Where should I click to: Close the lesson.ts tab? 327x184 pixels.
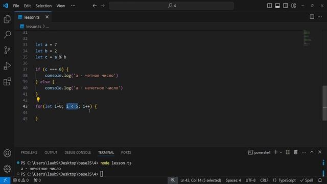click(47, 17)
